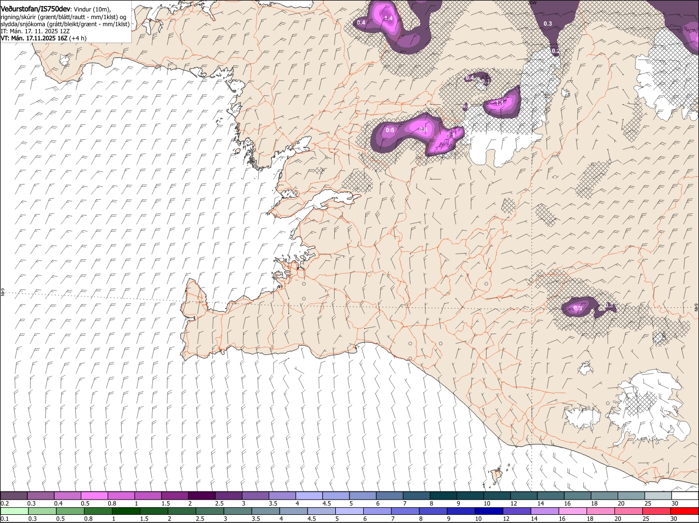Pick the bright pink snow swatch labeled 0.5
This screenshot has height=523, width=699.
94,495
